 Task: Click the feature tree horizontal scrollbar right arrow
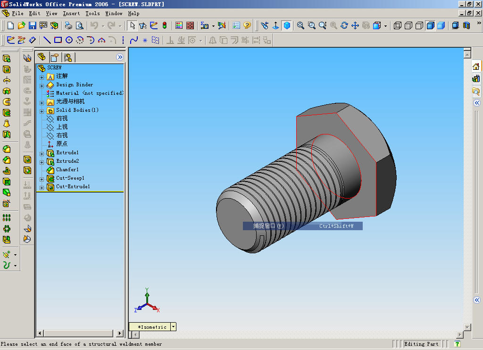click(120, 333)
